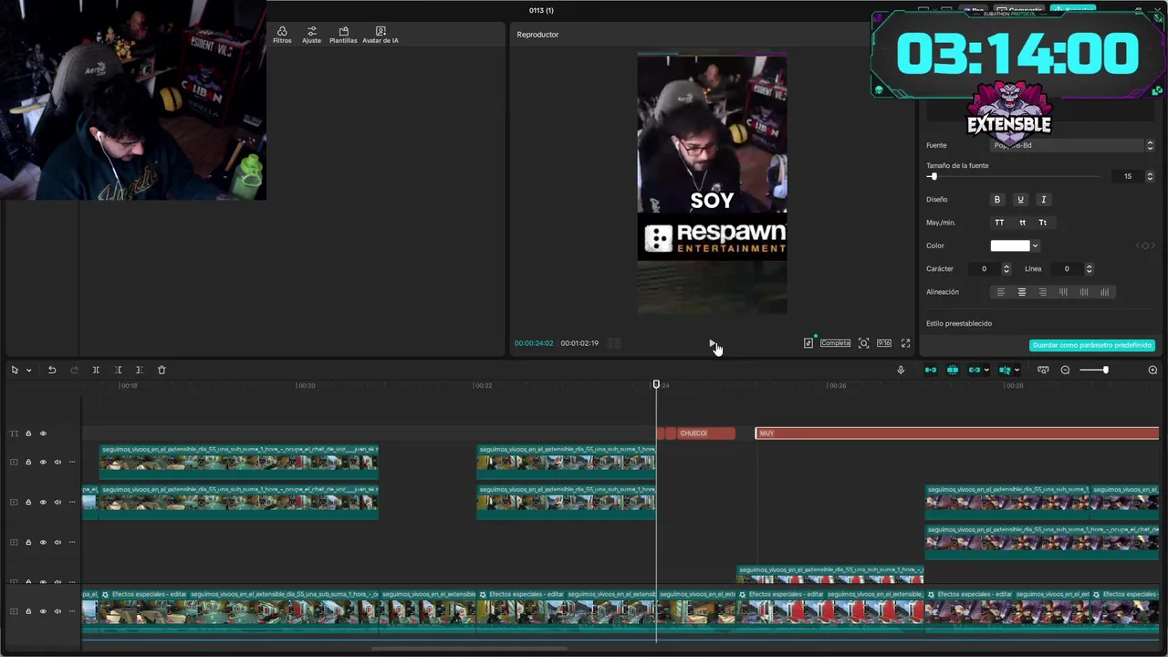Open the select tool dropdown arrow
The height and width of the screenshot is (657, 1168).
click(x=28, y=370)
